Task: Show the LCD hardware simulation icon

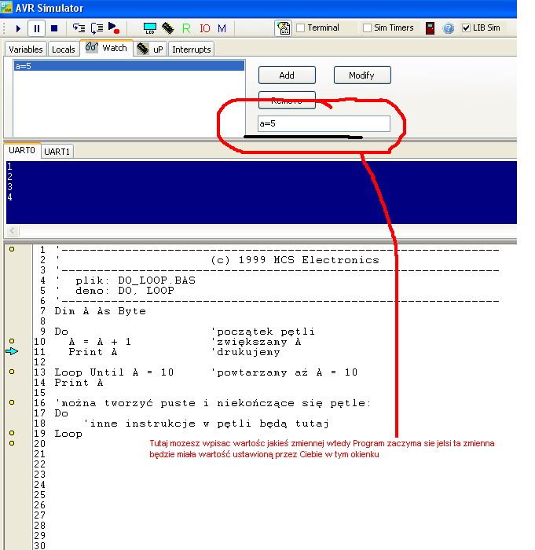Action: [150, 28]
